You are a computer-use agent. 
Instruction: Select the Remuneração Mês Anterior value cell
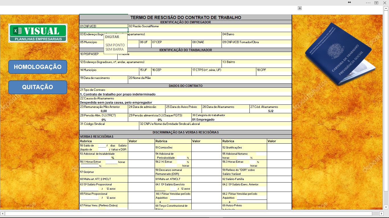(x=104, y=111)
